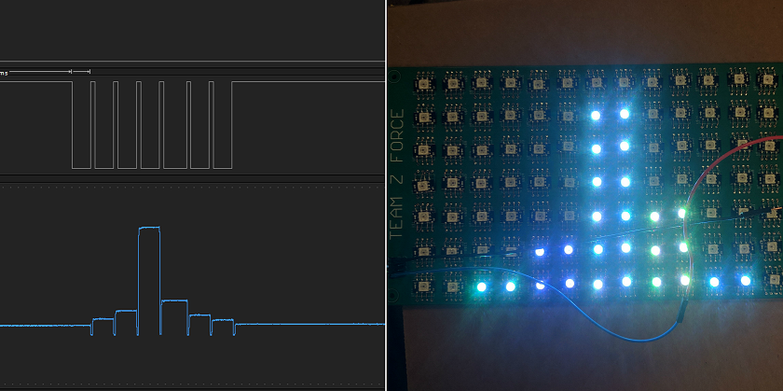Click the 'TEAM 2 FORCE' text on the board photo
The height and width of the screenshot is (391, 783).
[x=397, y=174]
